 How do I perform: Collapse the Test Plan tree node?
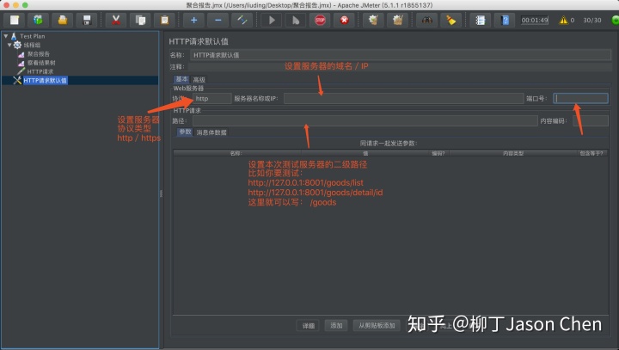tap(6, 36)
